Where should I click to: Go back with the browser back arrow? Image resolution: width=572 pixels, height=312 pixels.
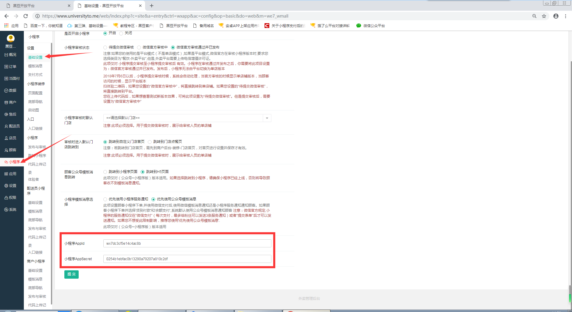click(x=7, y=16)
